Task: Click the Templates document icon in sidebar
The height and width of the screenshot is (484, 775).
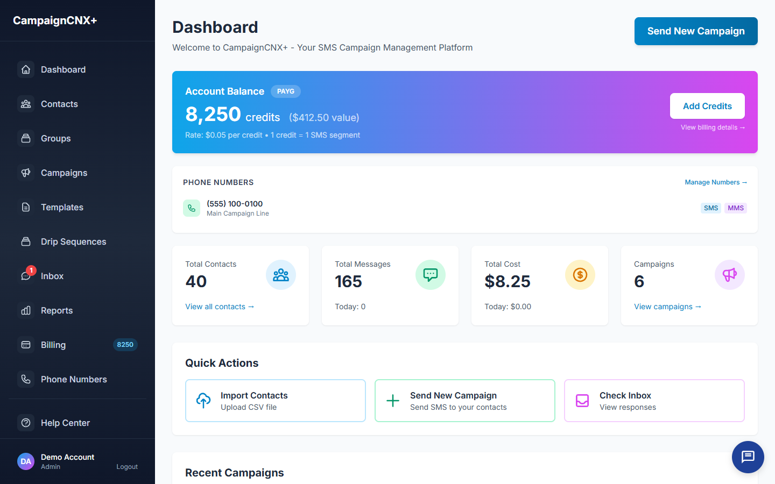Action: [26, 207]
